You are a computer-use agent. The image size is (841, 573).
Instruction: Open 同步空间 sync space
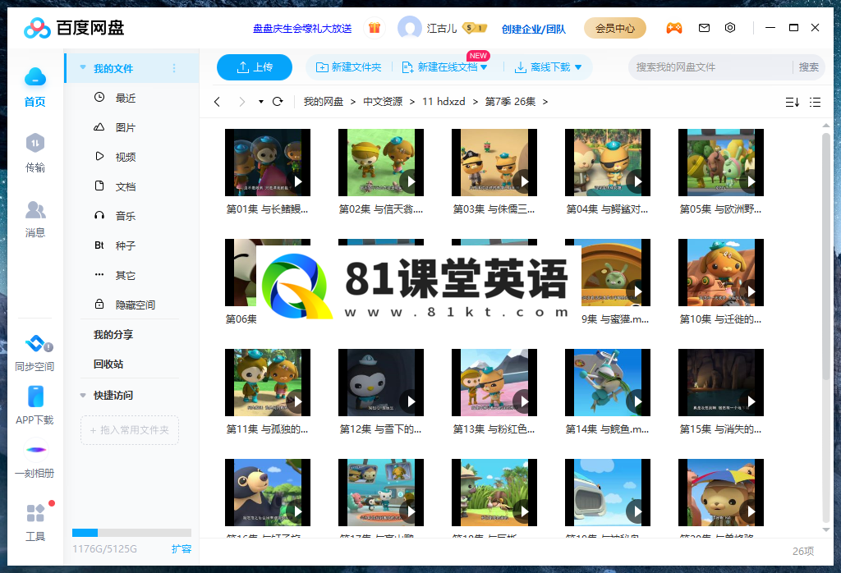pos(34,353)
